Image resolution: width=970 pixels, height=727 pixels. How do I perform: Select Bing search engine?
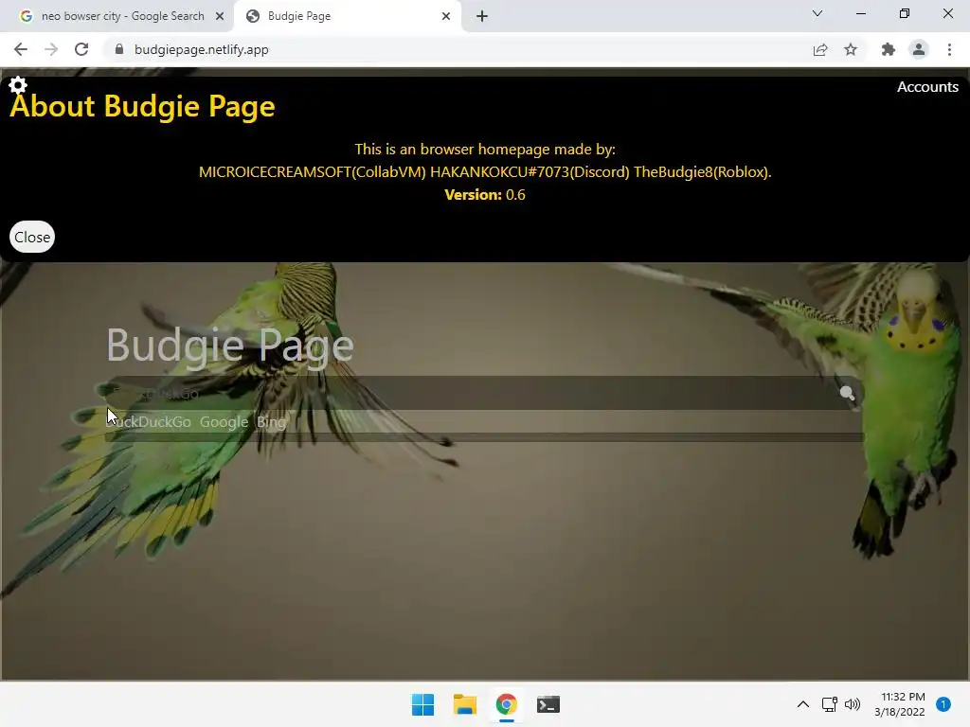272,422
